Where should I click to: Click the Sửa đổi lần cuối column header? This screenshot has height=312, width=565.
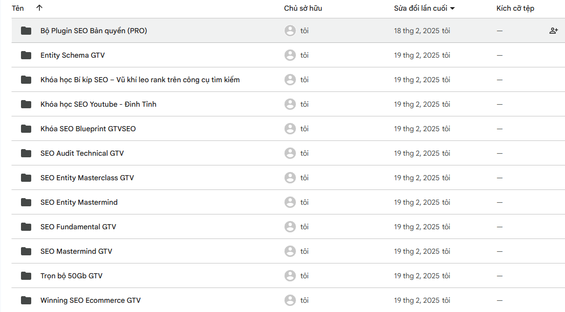(x=420, y=8)
